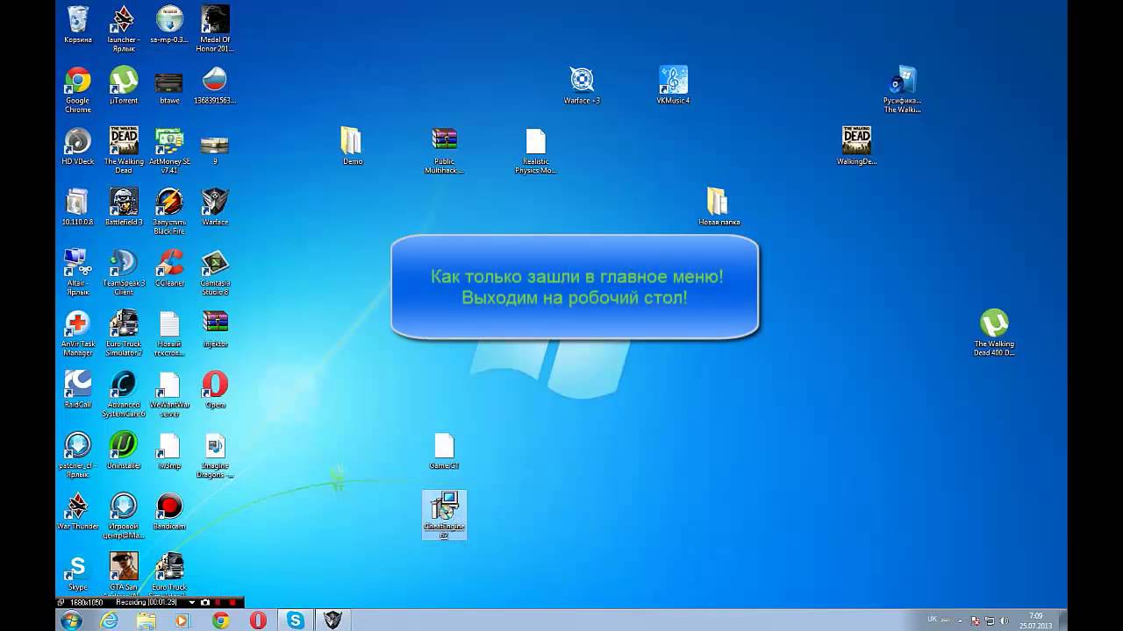Viewport: 1123px width, 631px height.
Task: Select the Demo folder
Action: click(x=352, y=145)
